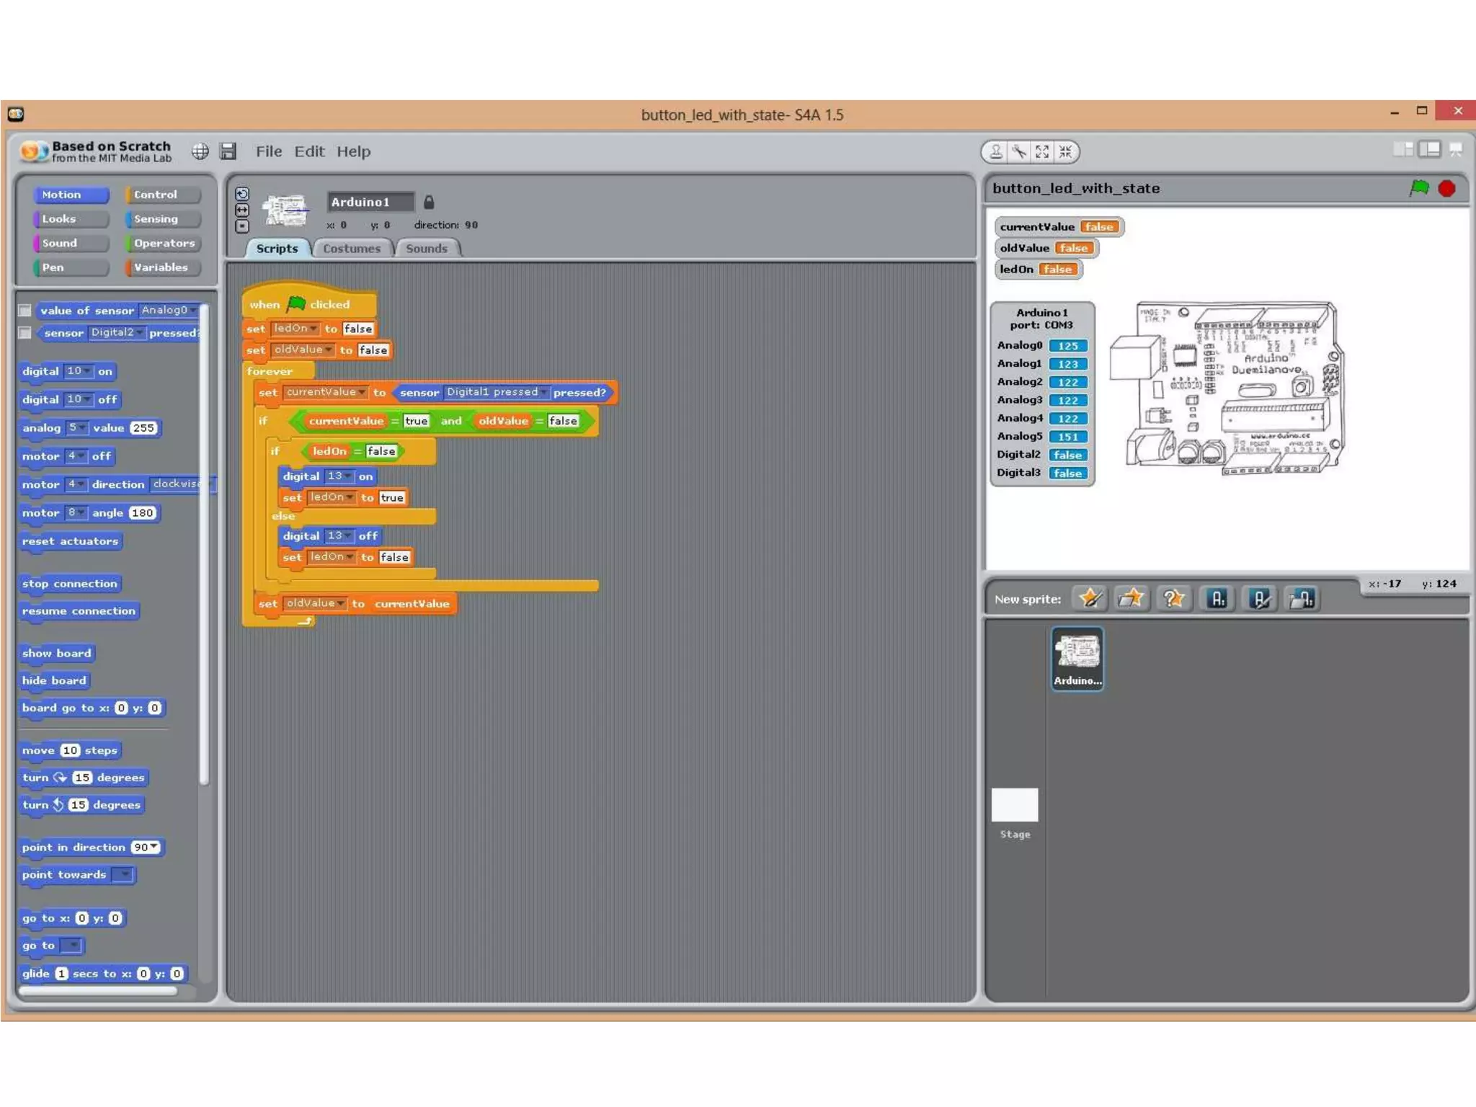Screen dimensions: 1476x1107
Task: Switch to the Costumes tab
Action: (x=351, y=249)
